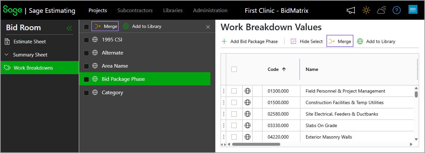Click the globe icon in the 02580.000 row
This screenshot has height=153, width=425.
point(248,114)
